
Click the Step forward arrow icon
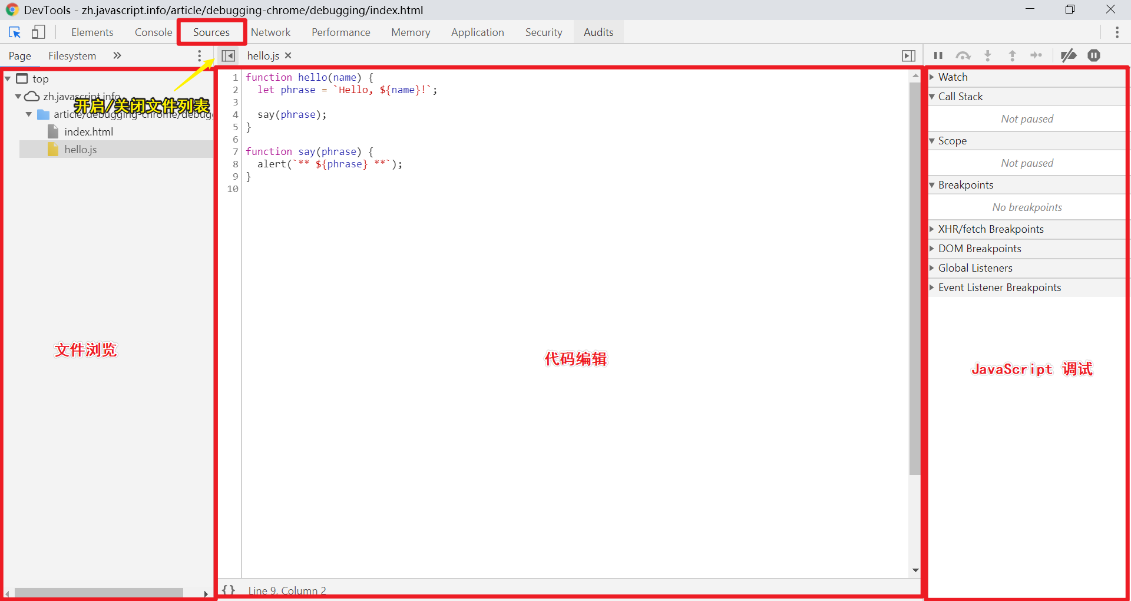[x=1036, y=55]
